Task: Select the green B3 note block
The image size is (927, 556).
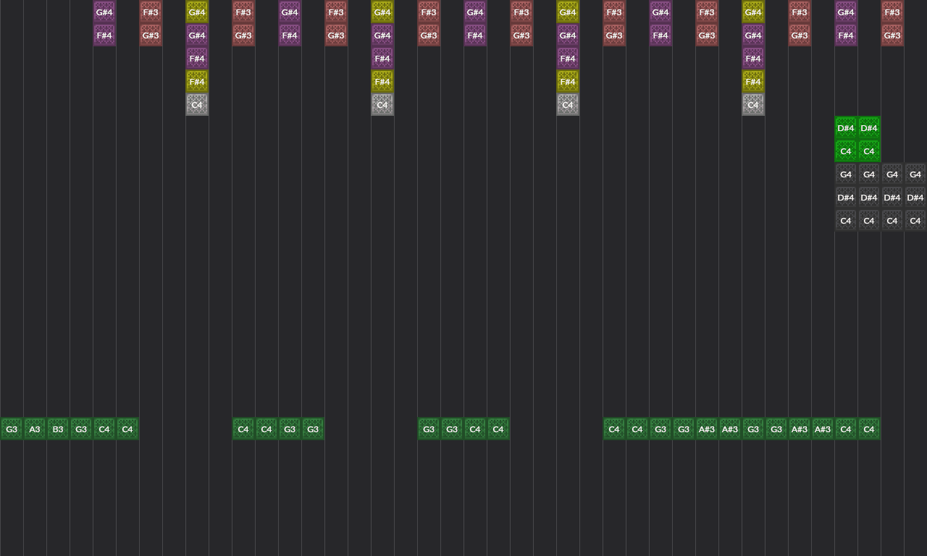Action: 58,429
